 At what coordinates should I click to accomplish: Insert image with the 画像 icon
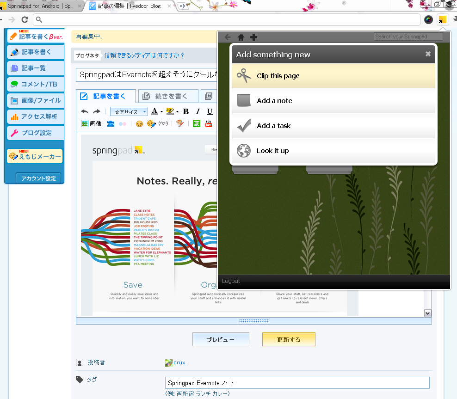(91, 124)
